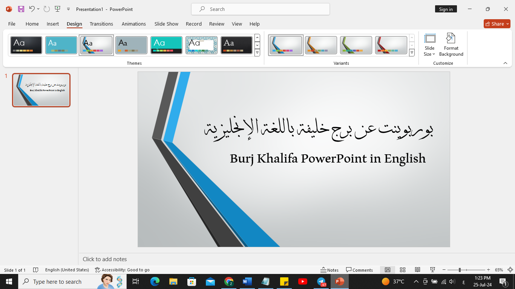The height and width of the screenshot is (289, 515).
Task: Collapse the ribbon with the chevron
Action: point(505,63)
